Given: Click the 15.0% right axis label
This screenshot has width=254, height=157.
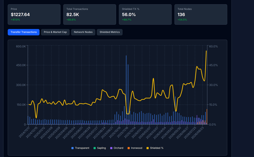Looking at the screenshot, I should coord(213,105).
